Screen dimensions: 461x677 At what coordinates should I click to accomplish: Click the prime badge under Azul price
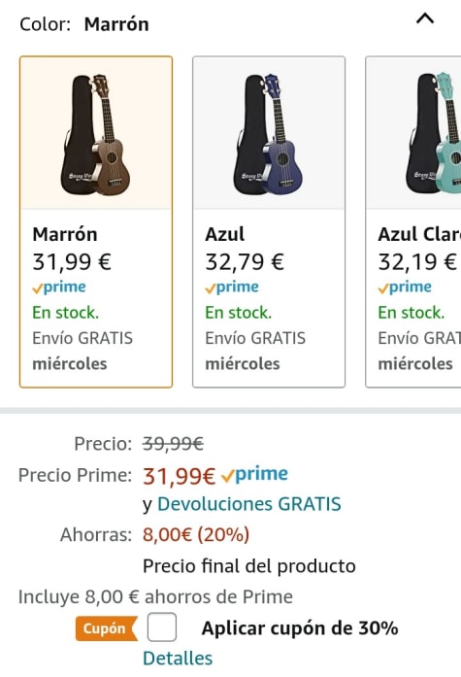[232, 288]
